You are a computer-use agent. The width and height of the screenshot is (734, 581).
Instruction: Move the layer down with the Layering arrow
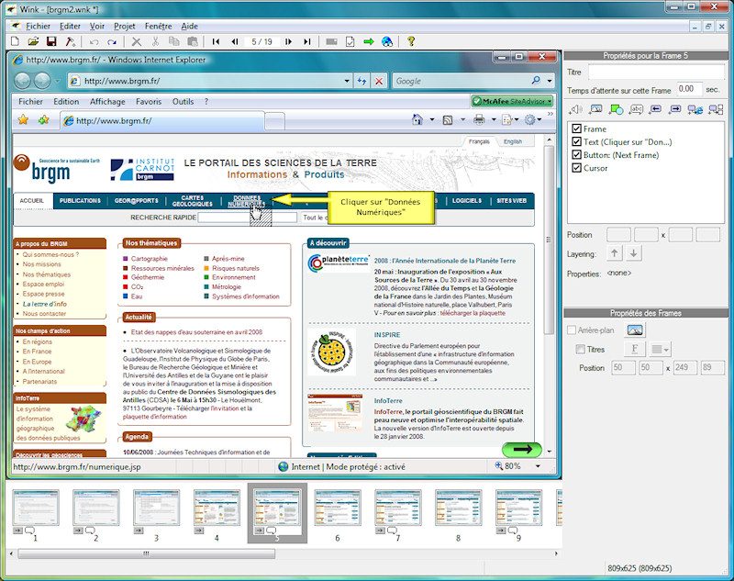point(633,253)
